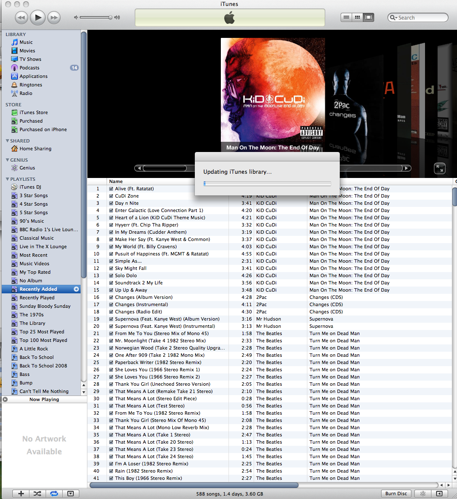This screenshot has height=499, width=457.
Task: Click the Podcasts badge showing 14
Action: [x=74, y=68]
